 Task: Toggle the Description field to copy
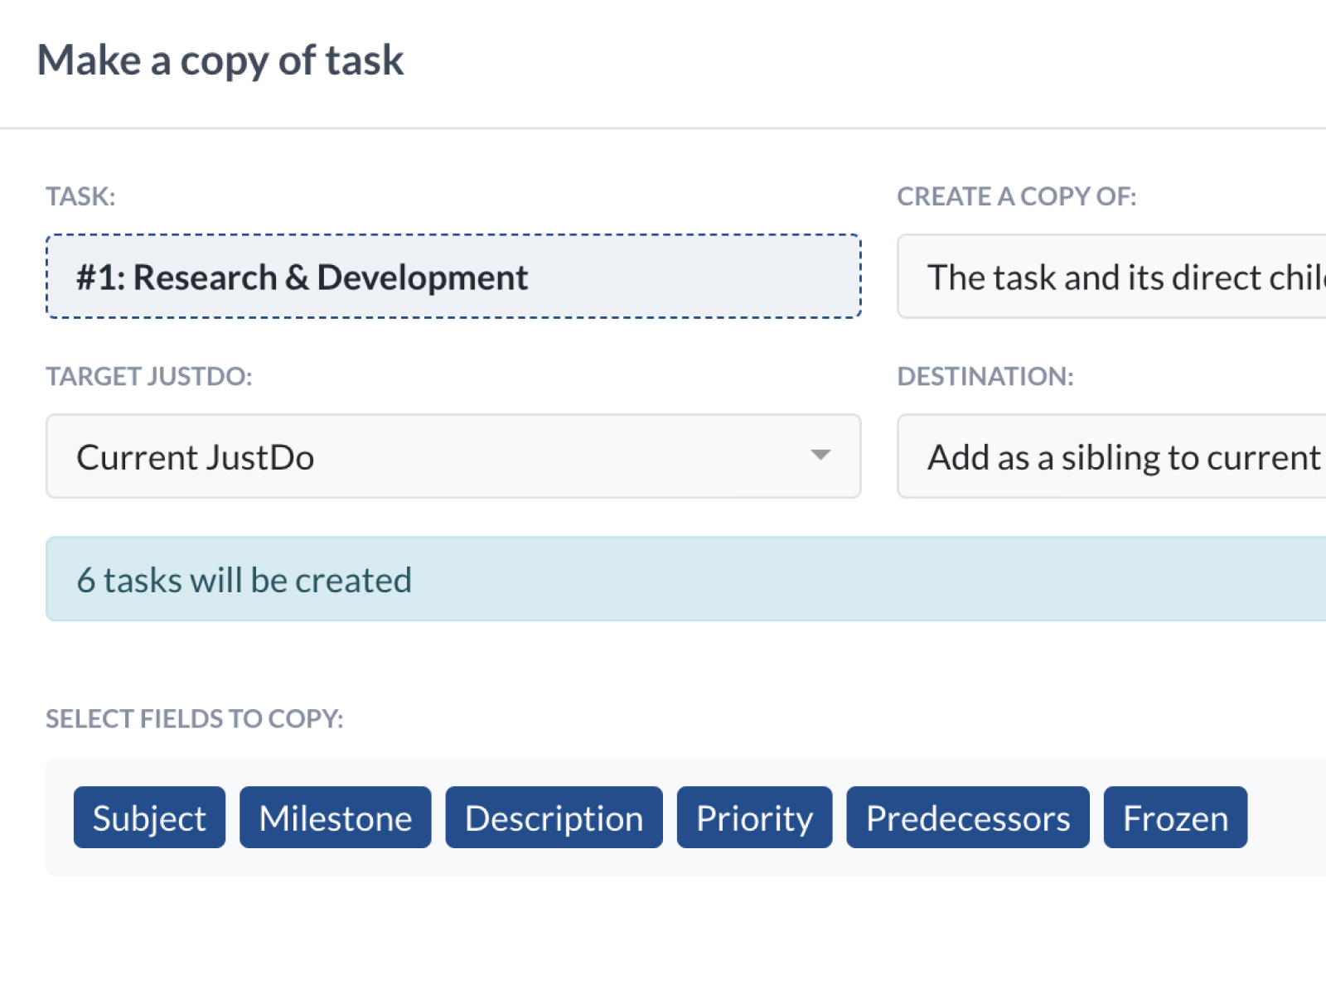tap(554, 818)
